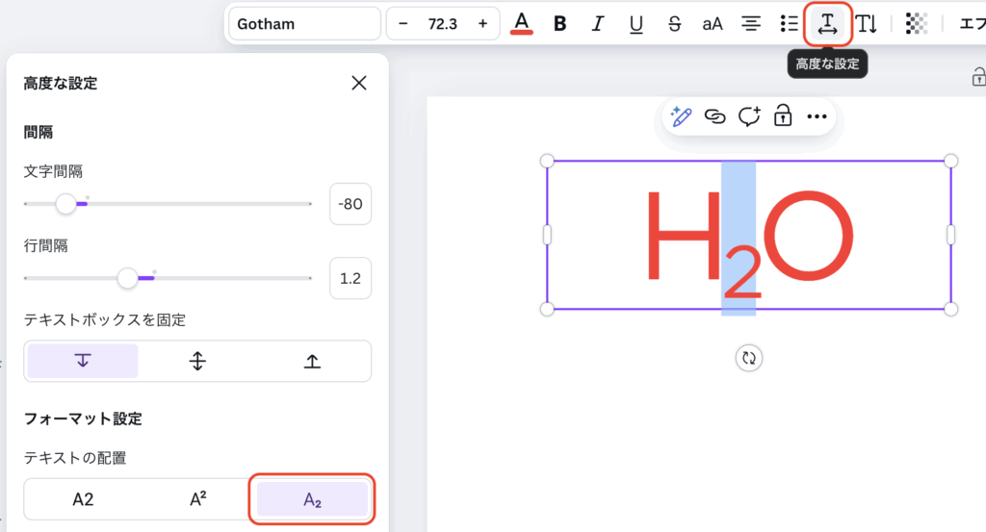Screen dimensions: 986x532
Task: Open advanced spacing settings (高度な設定)
Action: click(x=827, y=24)
